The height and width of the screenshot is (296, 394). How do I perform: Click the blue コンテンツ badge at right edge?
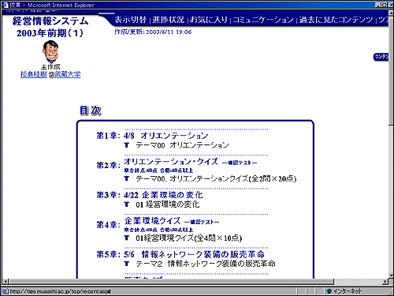(381, 57)
